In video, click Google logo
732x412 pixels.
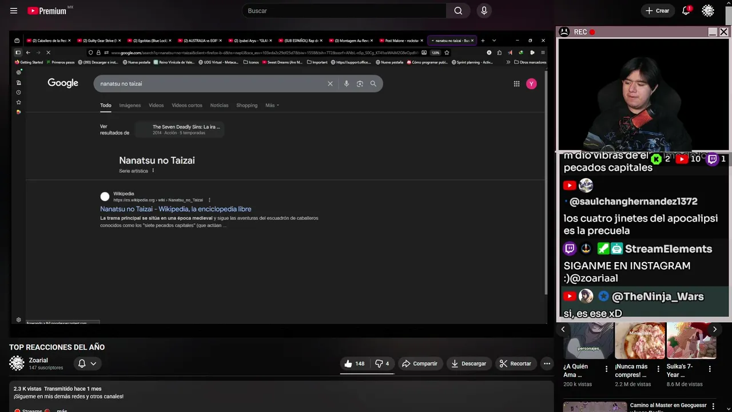click(x=63, y=83)
